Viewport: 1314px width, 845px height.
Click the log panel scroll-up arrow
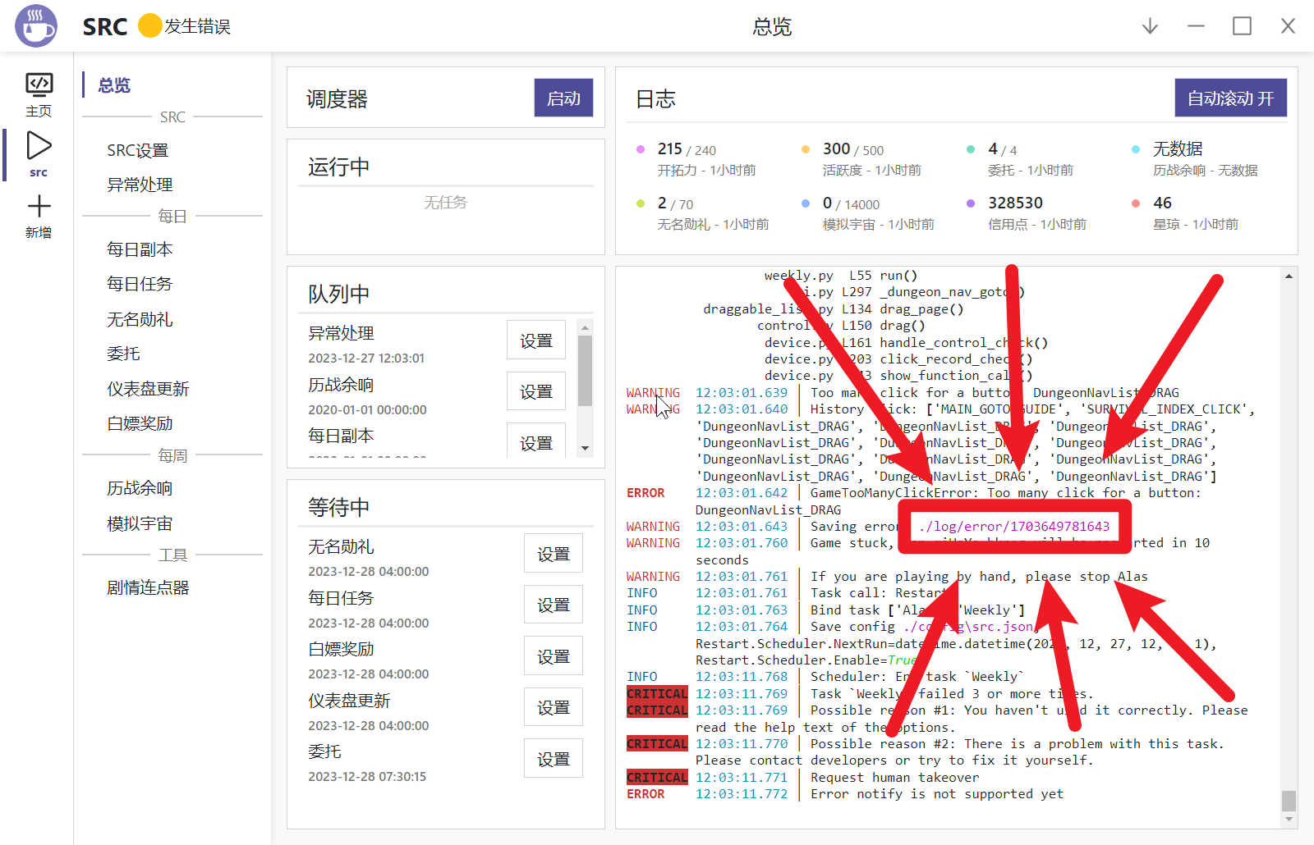click(x=1289, y=276)
